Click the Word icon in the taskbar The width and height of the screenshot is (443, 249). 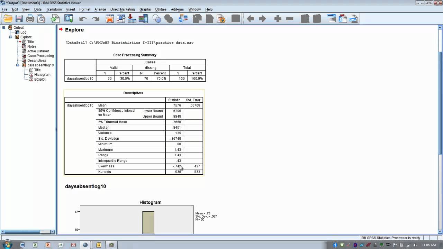(22, 245)
